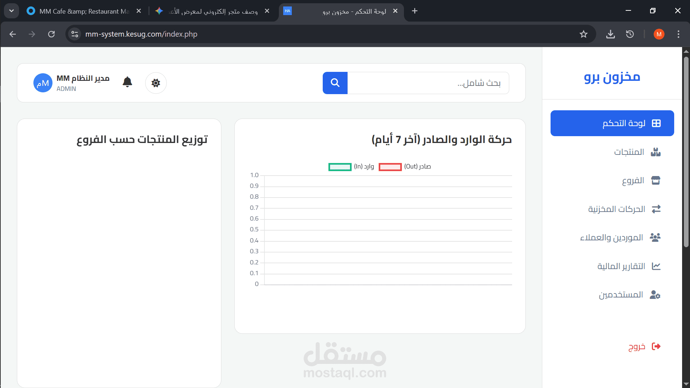Click the suppliers and customers people icon

[x=655, y=237]
